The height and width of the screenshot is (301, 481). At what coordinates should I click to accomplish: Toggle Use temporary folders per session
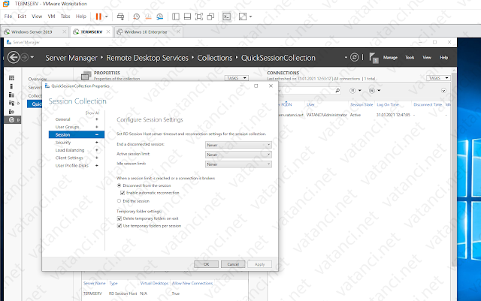119,226
